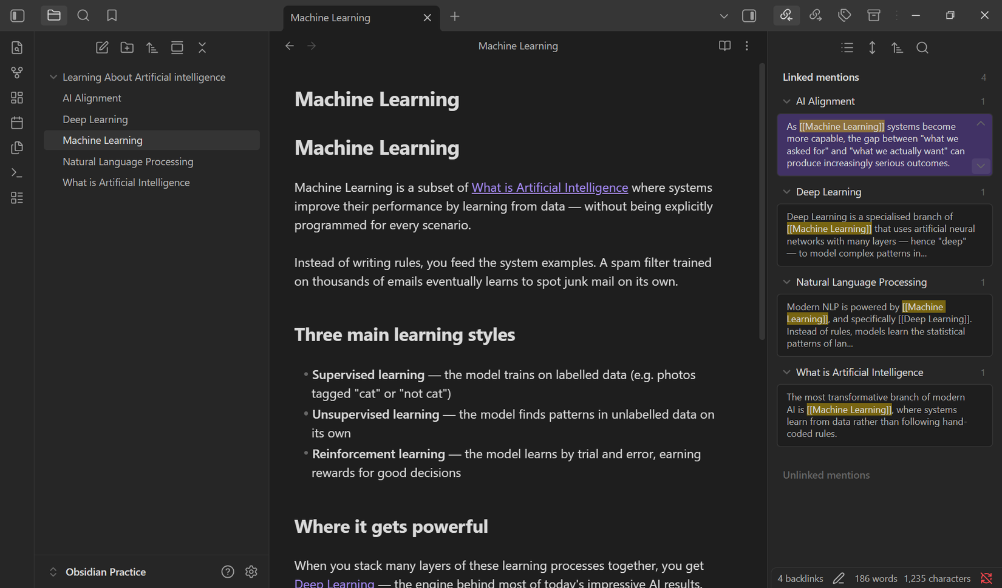Click the 4 backlinks status bar item
Image resolution: width=1002 pixels, height=588 pixels.
[800, 578]
